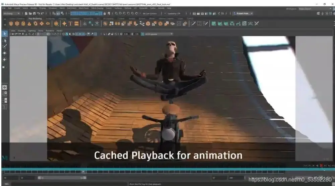Click the range slider bar handle

tap(62, 178)
